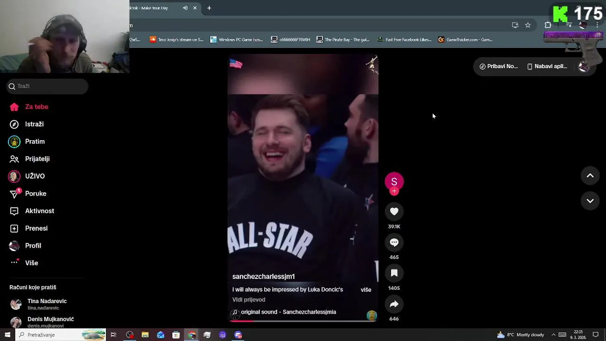
Task: Click Vidi prijevod to translate caption
Action: point(249,299)
